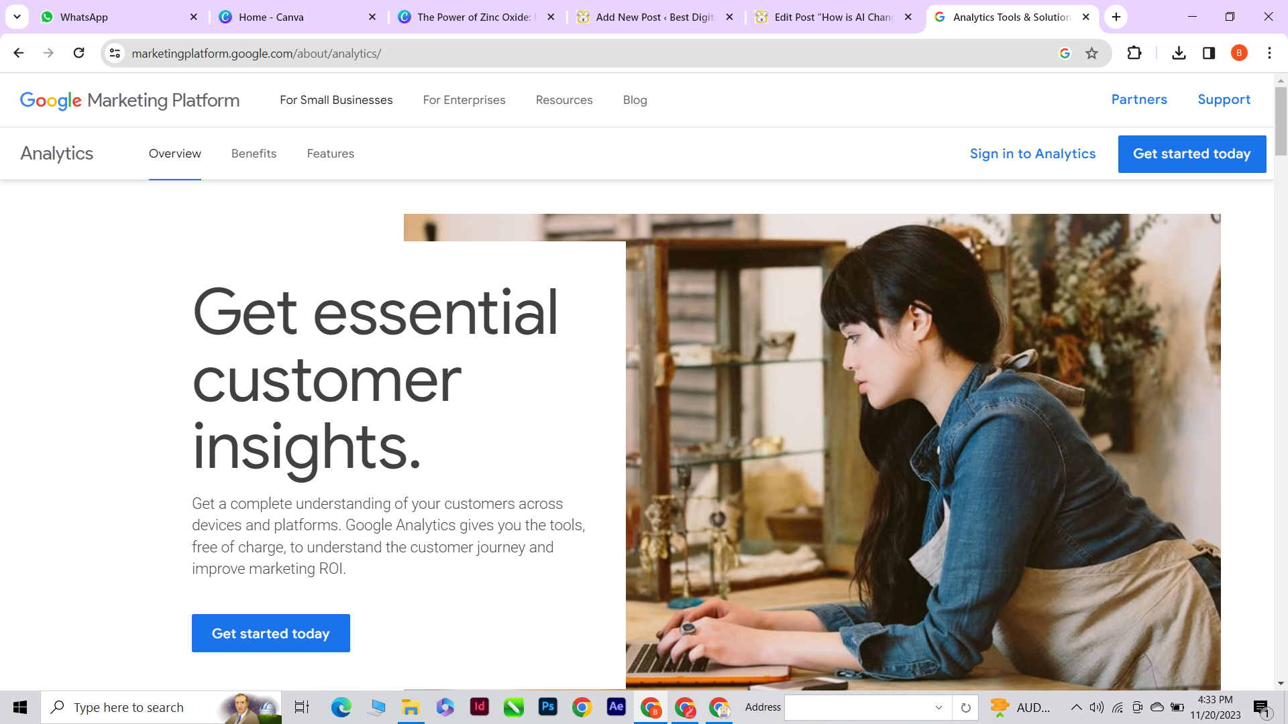Click Get started today in header

[x=1192, y=154]
